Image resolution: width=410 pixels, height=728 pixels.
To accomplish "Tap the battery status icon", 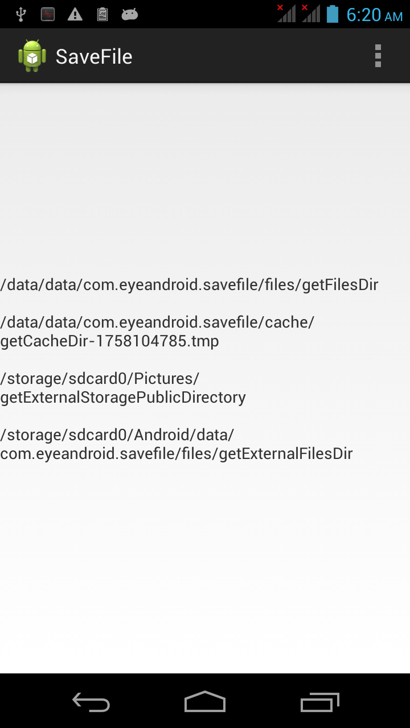I will point(333,14).
